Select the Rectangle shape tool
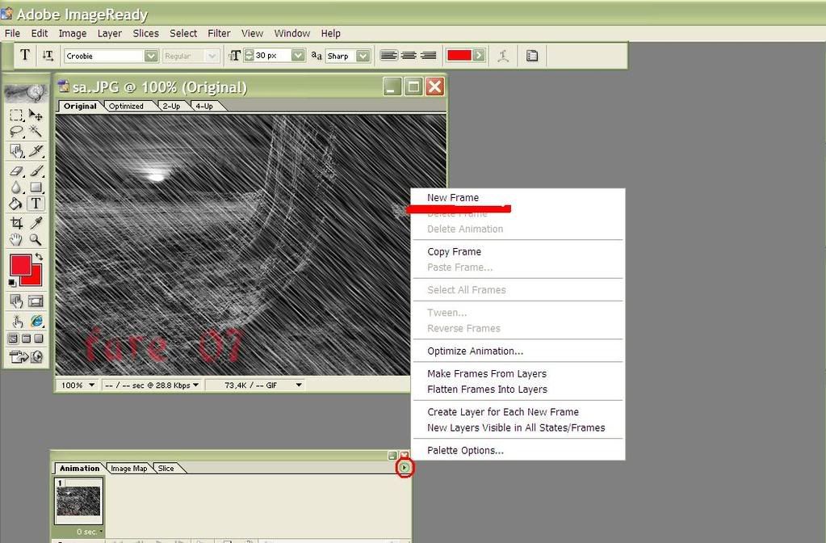Image resolution: width=826 pixels, height=543 pixels. point(36,187)
